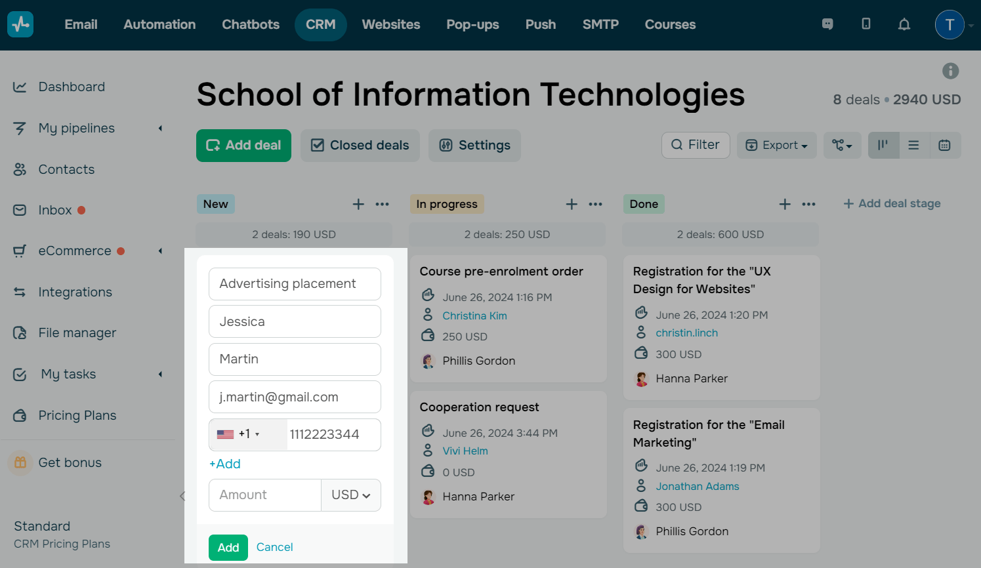The height and width of the screenshot is (568, 981).
Task: Click the info icon near deals total
Action: coord(950,71)
